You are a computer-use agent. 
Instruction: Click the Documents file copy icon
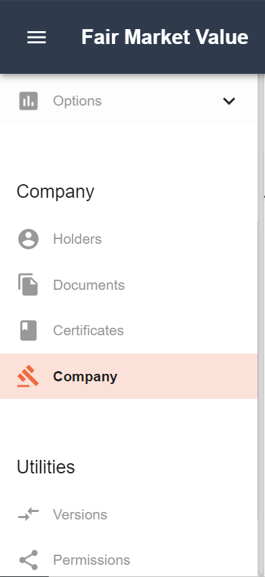[x=28, y=284]
